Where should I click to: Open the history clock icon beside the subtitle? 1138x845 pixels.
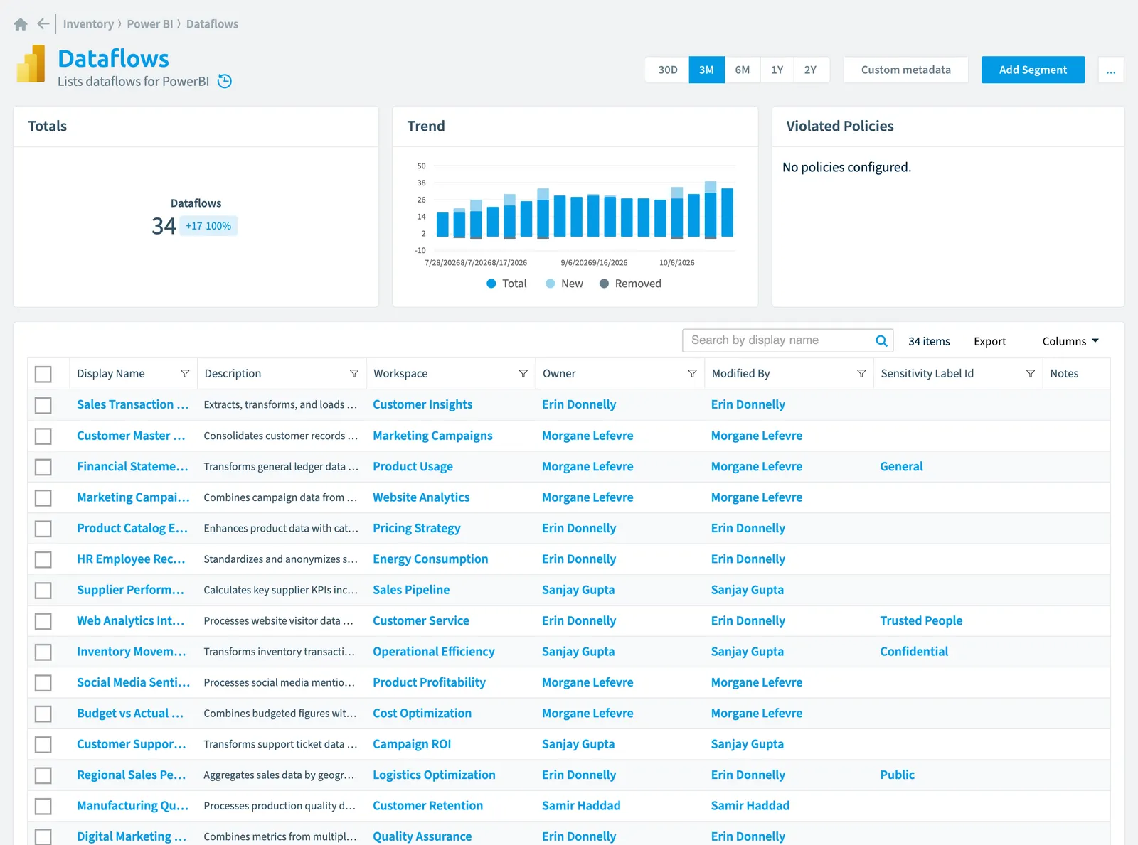tap(225, 81)
